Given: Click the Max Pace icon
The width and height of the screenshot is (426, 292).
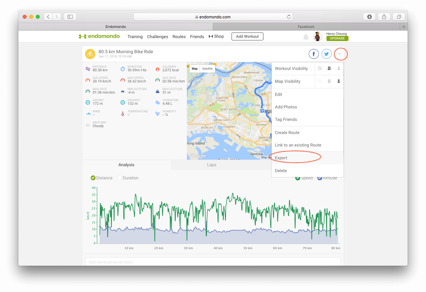Looking at the screenshot, I should (88, 91).
